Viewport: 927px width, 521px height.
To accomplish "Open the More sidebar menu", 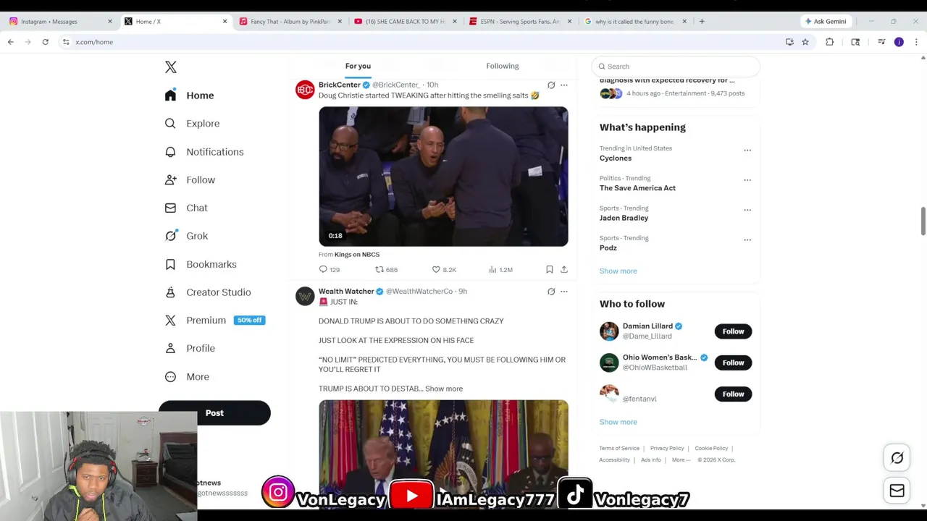I will coord(188,377).
